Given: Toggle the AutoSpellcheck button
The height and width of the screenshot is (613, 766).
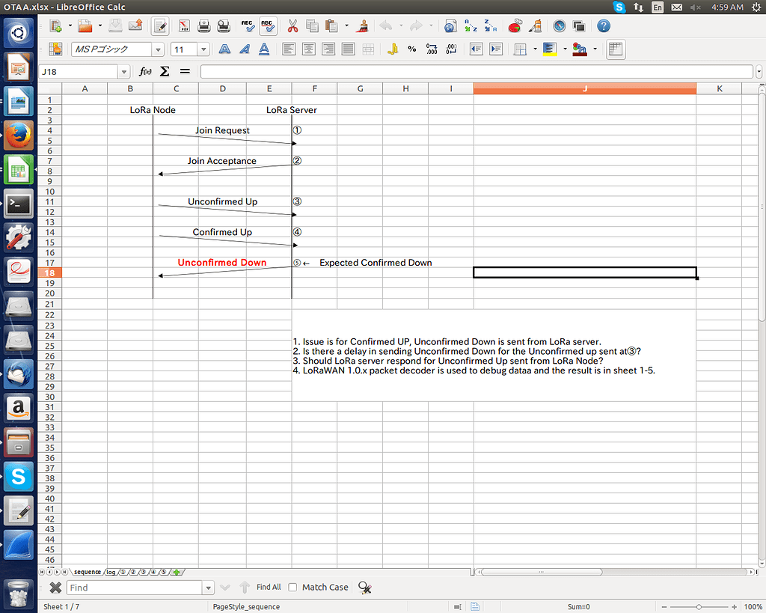Looking at the screenshot, I should point(268,26).
